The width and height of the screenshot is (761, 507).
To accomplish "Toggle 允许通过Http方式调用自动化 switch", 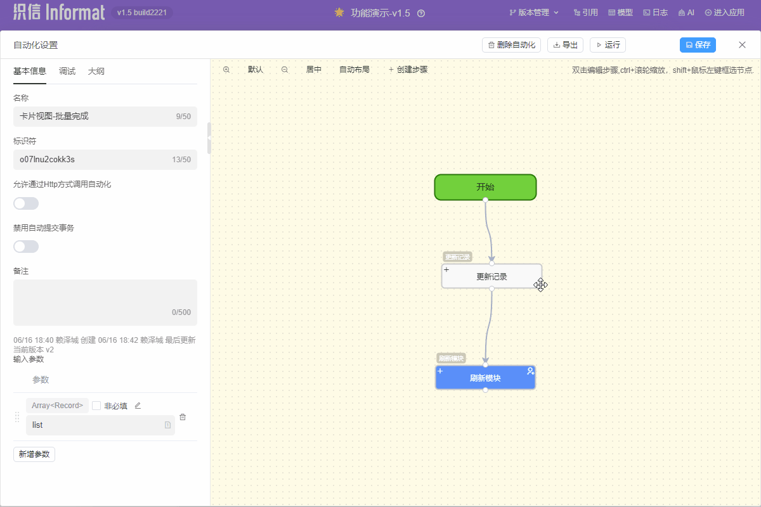I will pos(26,203).
